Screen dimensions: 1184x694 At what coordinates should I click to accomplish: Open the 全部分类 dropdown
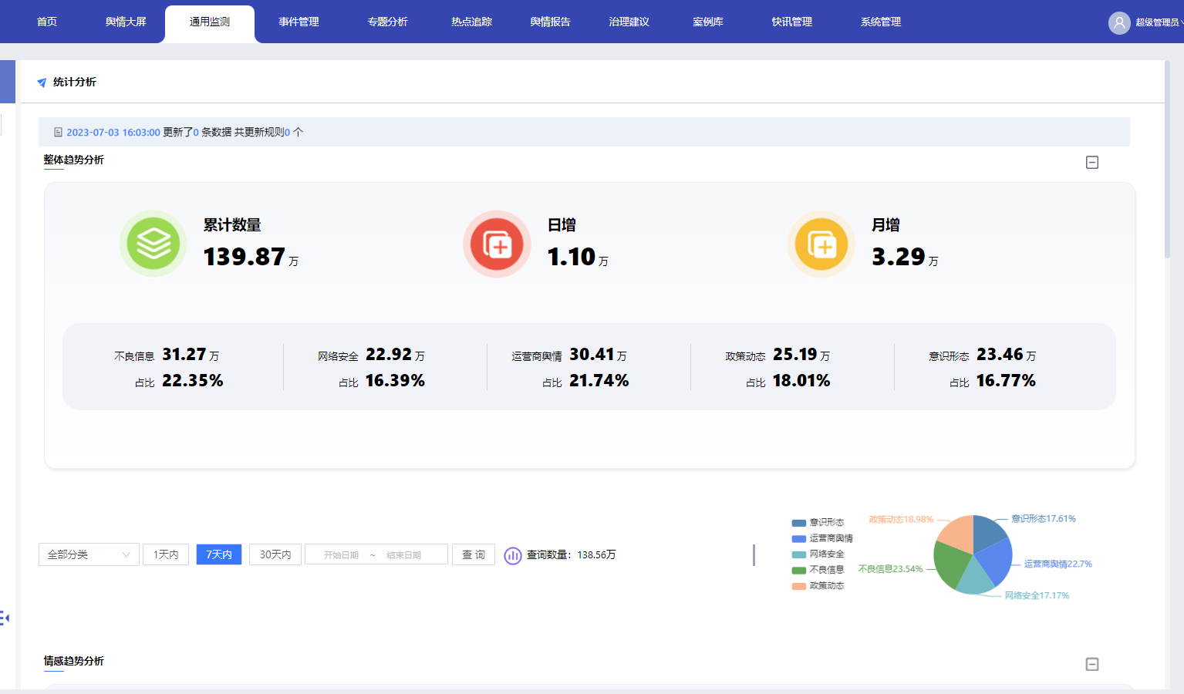coord(89,554)
